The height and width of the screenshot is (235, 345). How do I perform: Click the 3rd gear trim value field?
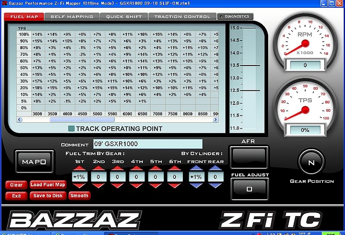click(117, 177)
